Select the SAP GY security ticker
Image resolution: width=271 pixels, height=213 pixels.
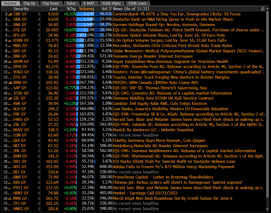point(20,88)
